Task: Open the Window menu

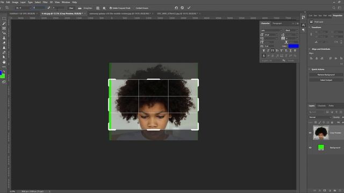Action: click(x=66, y=2)
